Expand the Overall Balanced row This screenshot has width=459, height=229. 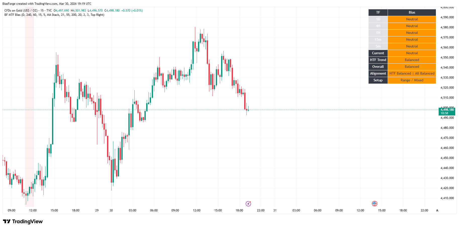click(x=412, y=67)
